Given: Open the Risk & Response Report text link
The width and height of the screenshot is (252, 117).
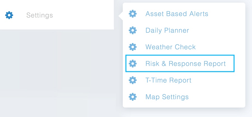Looking at the screenshot, I should pos(186,64).
